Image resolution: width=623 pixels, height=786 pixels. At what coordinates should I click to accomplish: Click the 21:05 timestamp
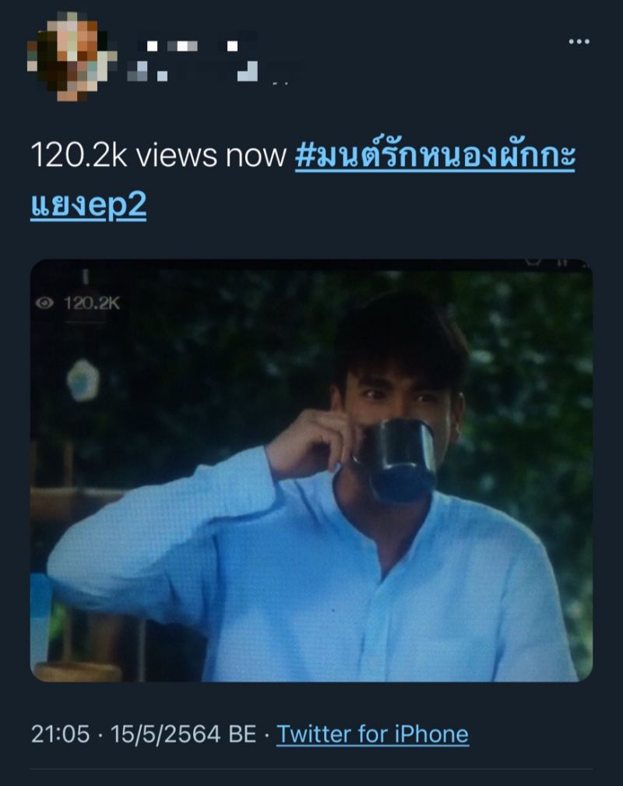pos(60,734)
